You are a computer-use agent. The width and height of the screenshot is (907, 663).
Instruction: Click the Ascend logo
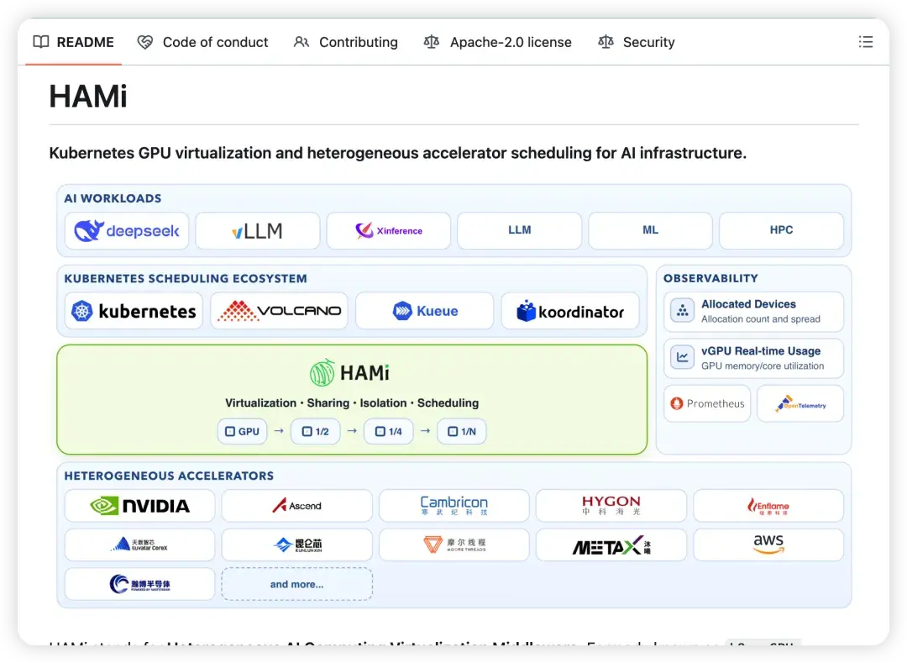296,506
